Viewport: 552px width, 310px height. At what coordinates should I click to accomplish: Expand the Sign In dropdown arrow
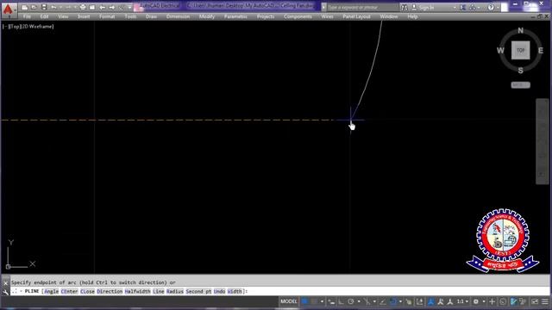[455, 8]
